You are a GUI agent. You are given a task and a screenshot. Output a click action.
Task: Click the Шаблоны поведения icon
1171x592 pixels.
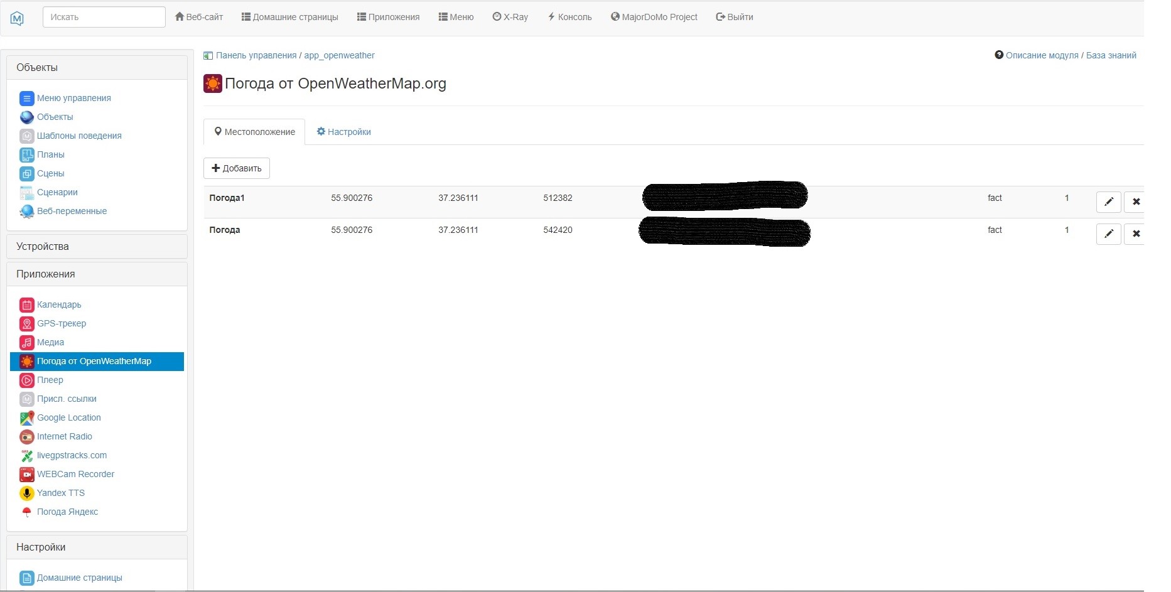pos(27,136)
